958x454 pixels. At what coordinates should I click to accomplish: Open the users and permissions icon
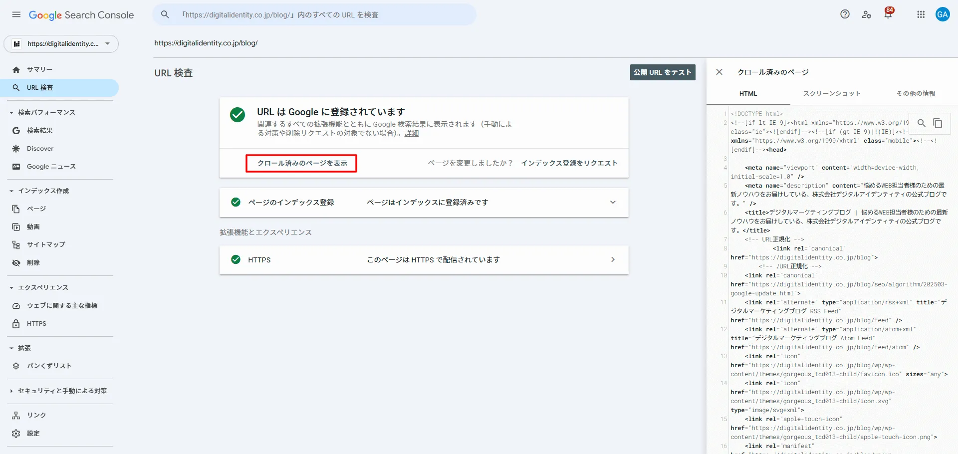point(867,14)
